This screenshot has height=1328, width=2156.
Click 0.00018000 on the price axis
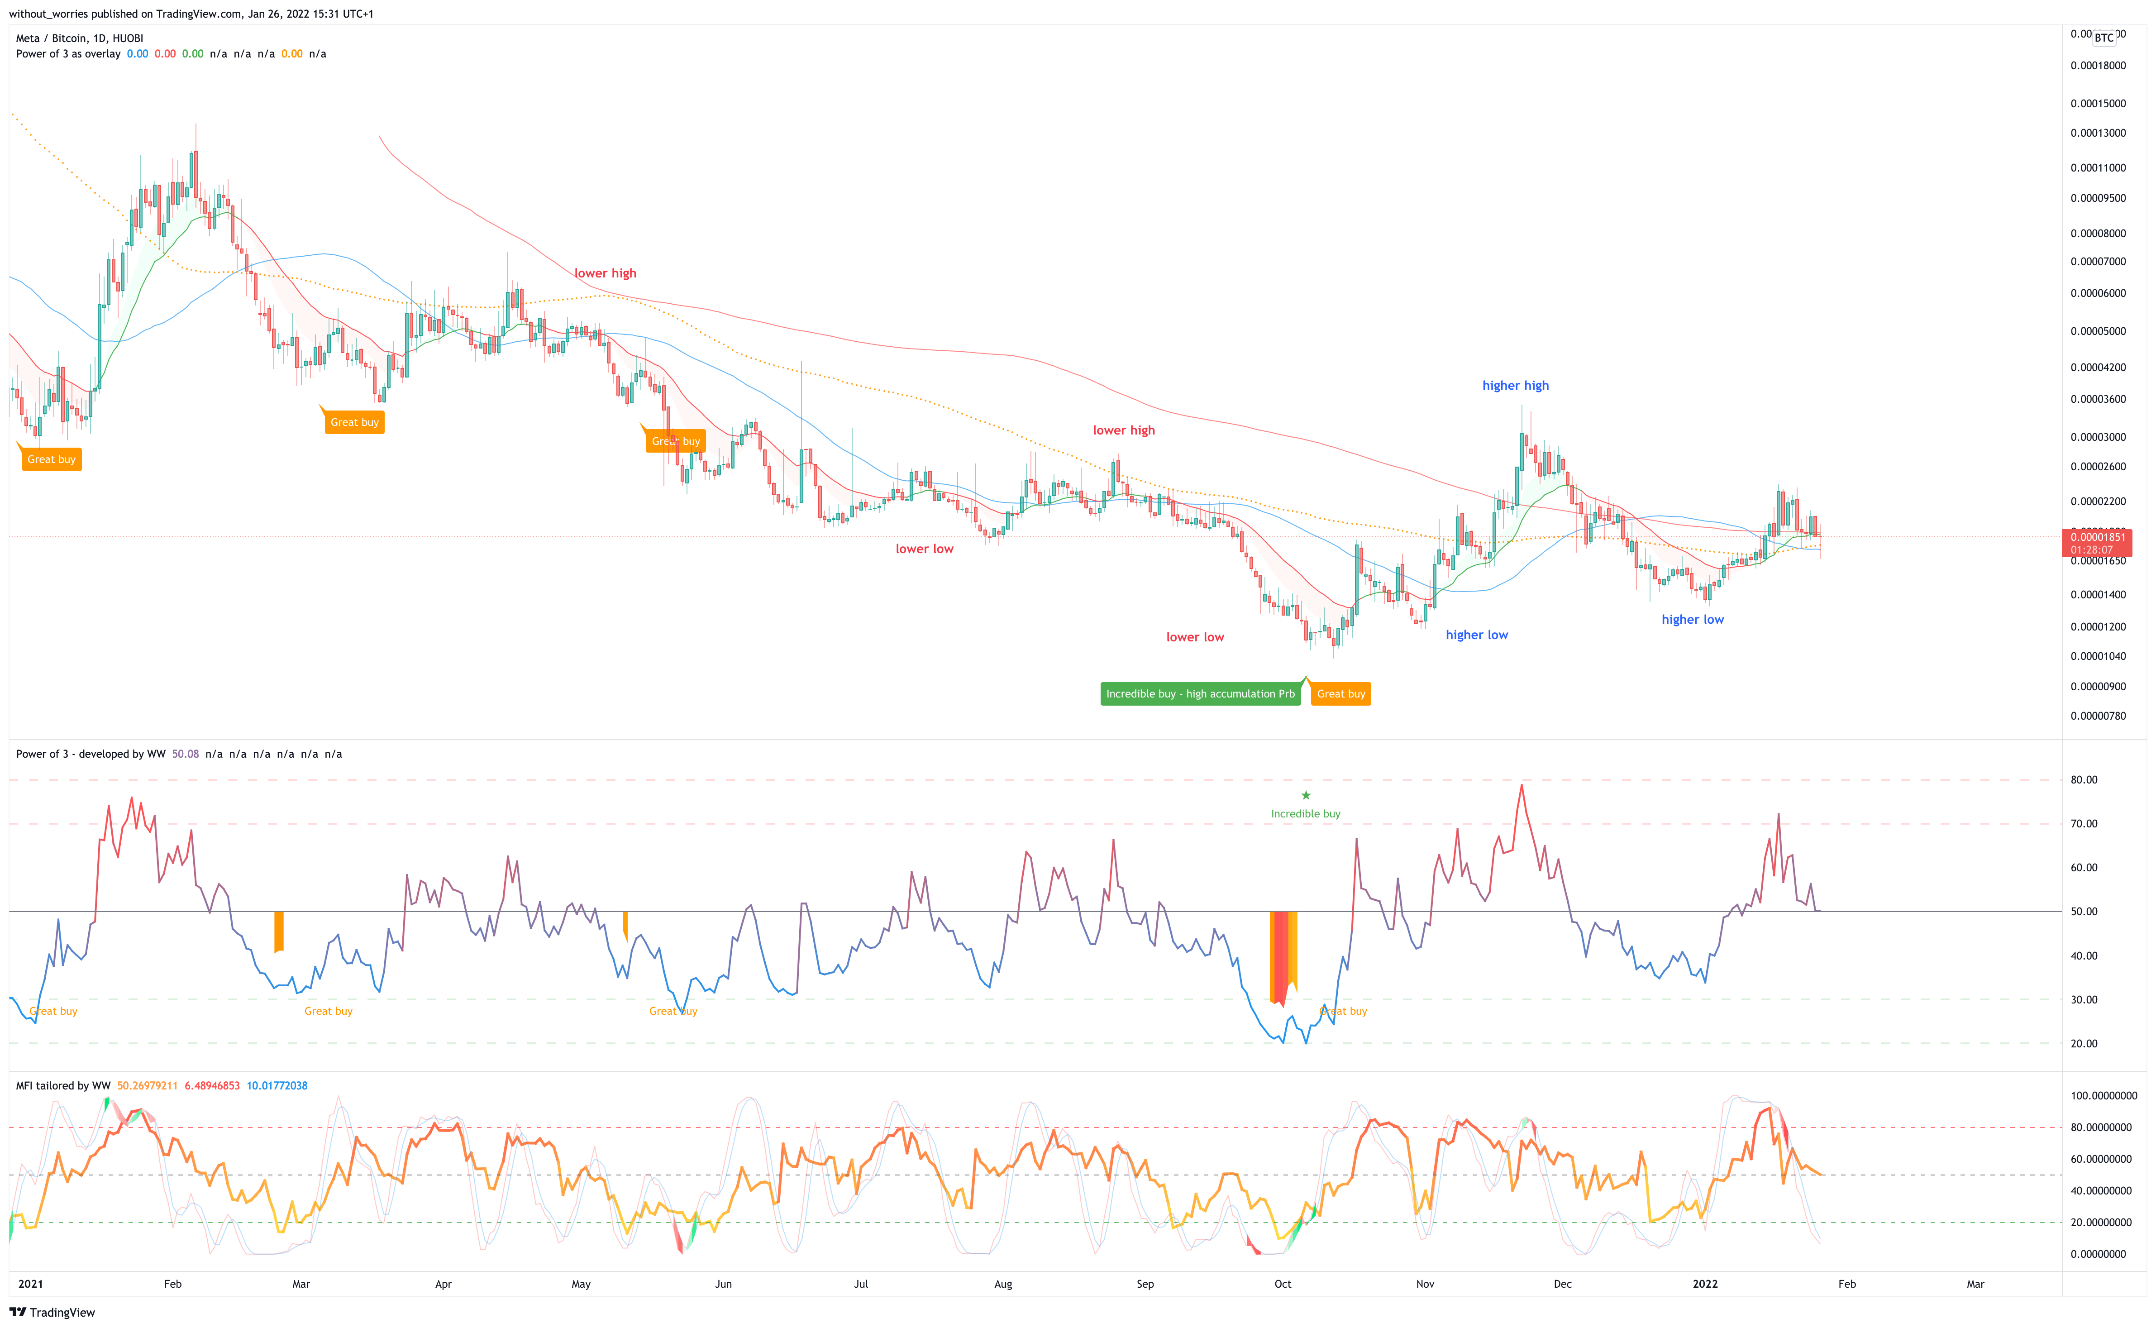[2098, 66]
